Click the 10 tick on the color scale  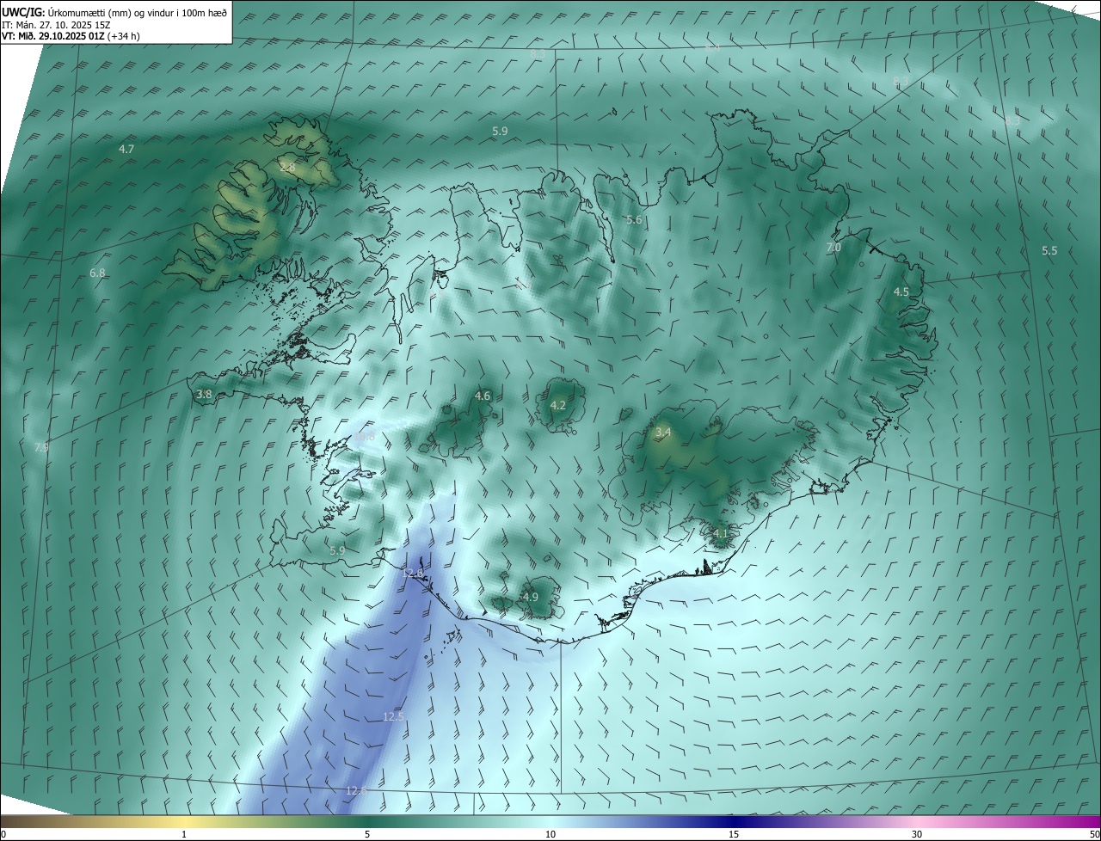click(550, 835)
